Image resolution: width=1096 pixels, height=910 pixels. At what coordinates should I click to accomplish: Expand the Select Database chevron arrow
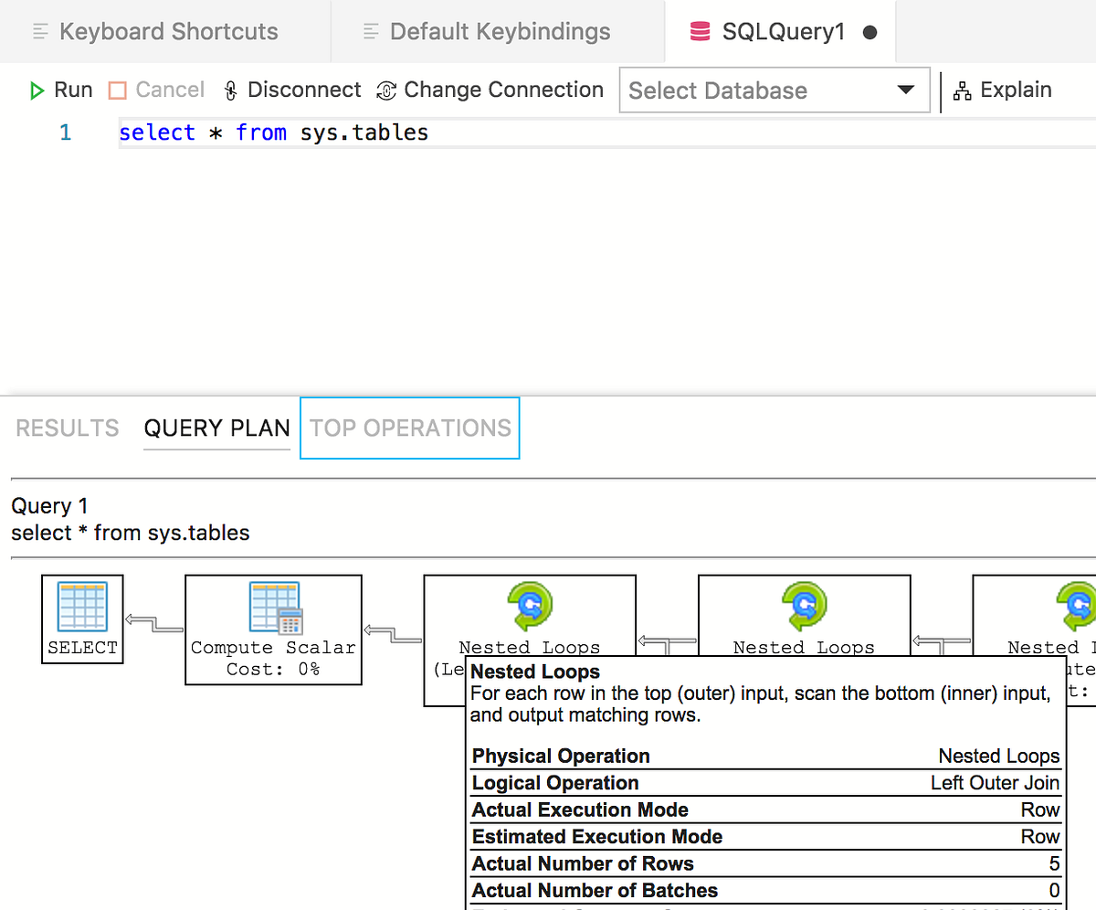(x=905, y=90)
